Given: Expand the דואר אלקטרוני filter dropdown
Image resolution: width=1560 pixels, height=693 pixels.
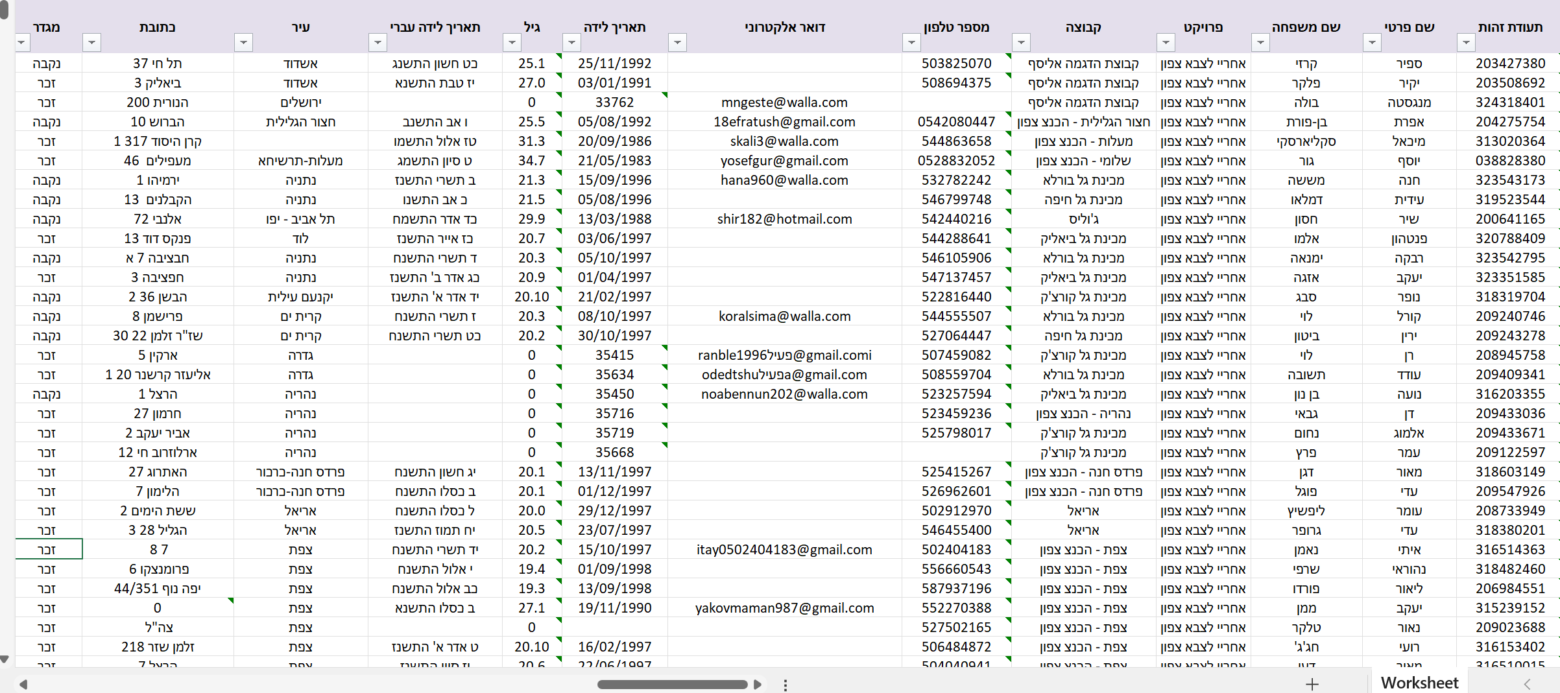Looking at the screenshot, I should 677,43.
